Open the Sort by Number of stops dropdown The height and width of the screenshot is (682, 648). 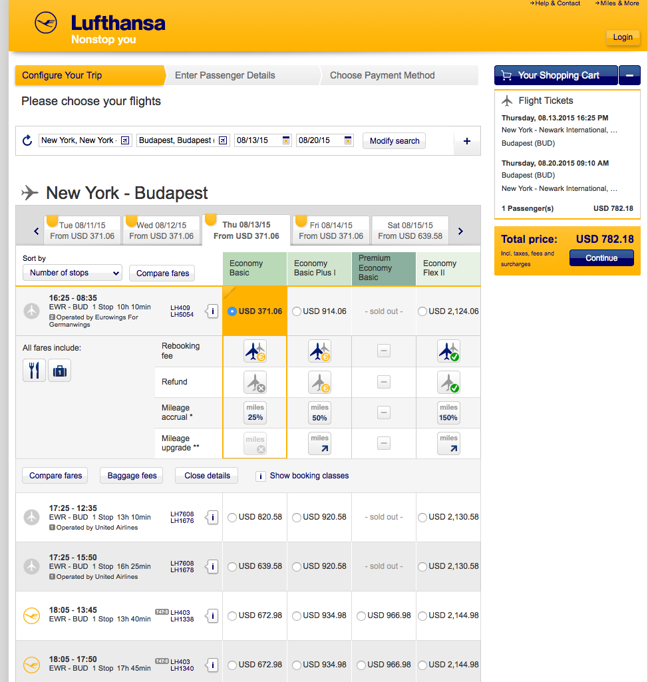pos(73,273)
